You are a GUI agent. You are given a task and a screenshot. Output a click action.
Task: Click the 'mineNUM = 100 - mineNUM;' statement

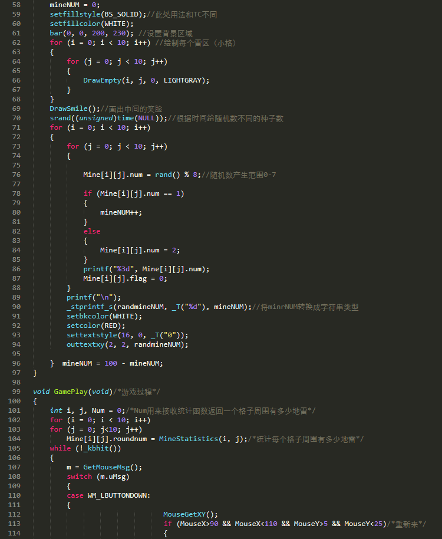(x=113, y=363)
